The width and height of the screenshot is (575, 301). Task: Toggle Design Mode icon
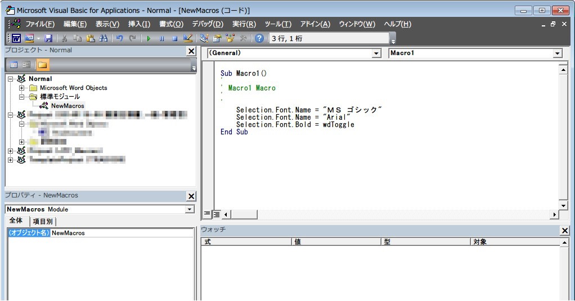pyautogui.click(x=188, y=38)
